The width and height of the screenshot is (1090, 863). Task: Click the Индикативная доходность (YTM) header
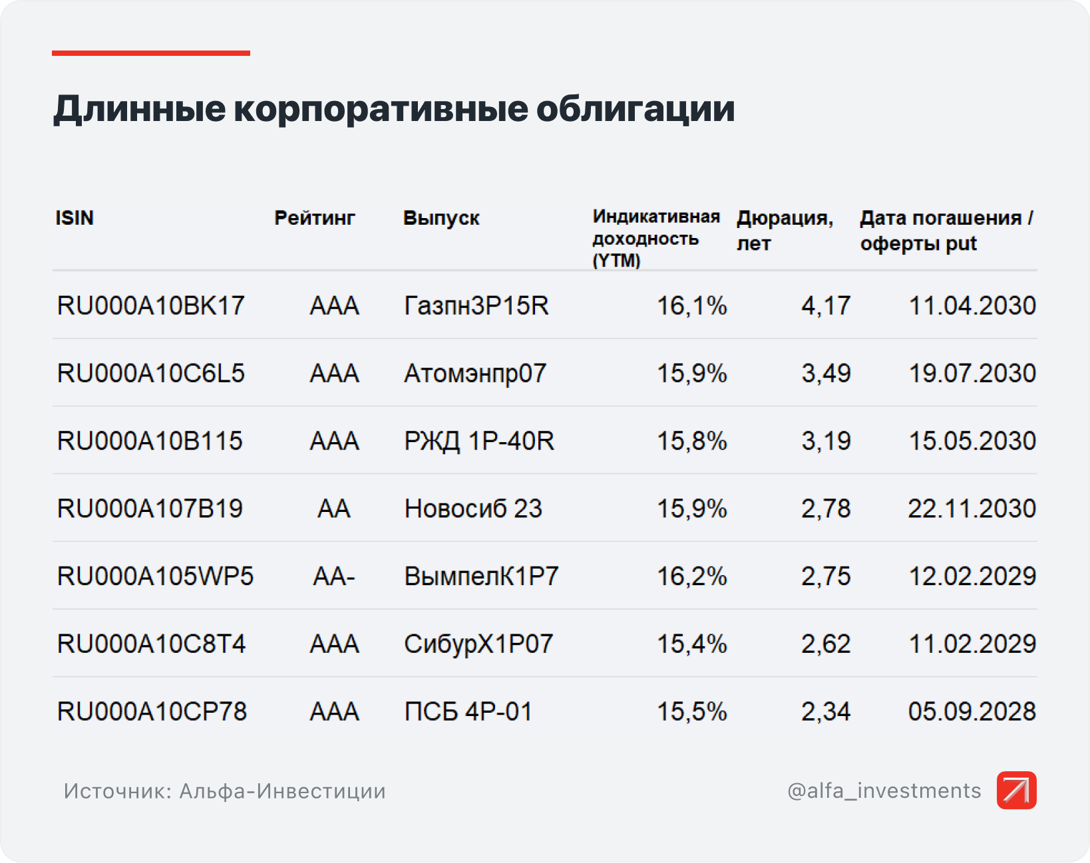pos(655,238)
